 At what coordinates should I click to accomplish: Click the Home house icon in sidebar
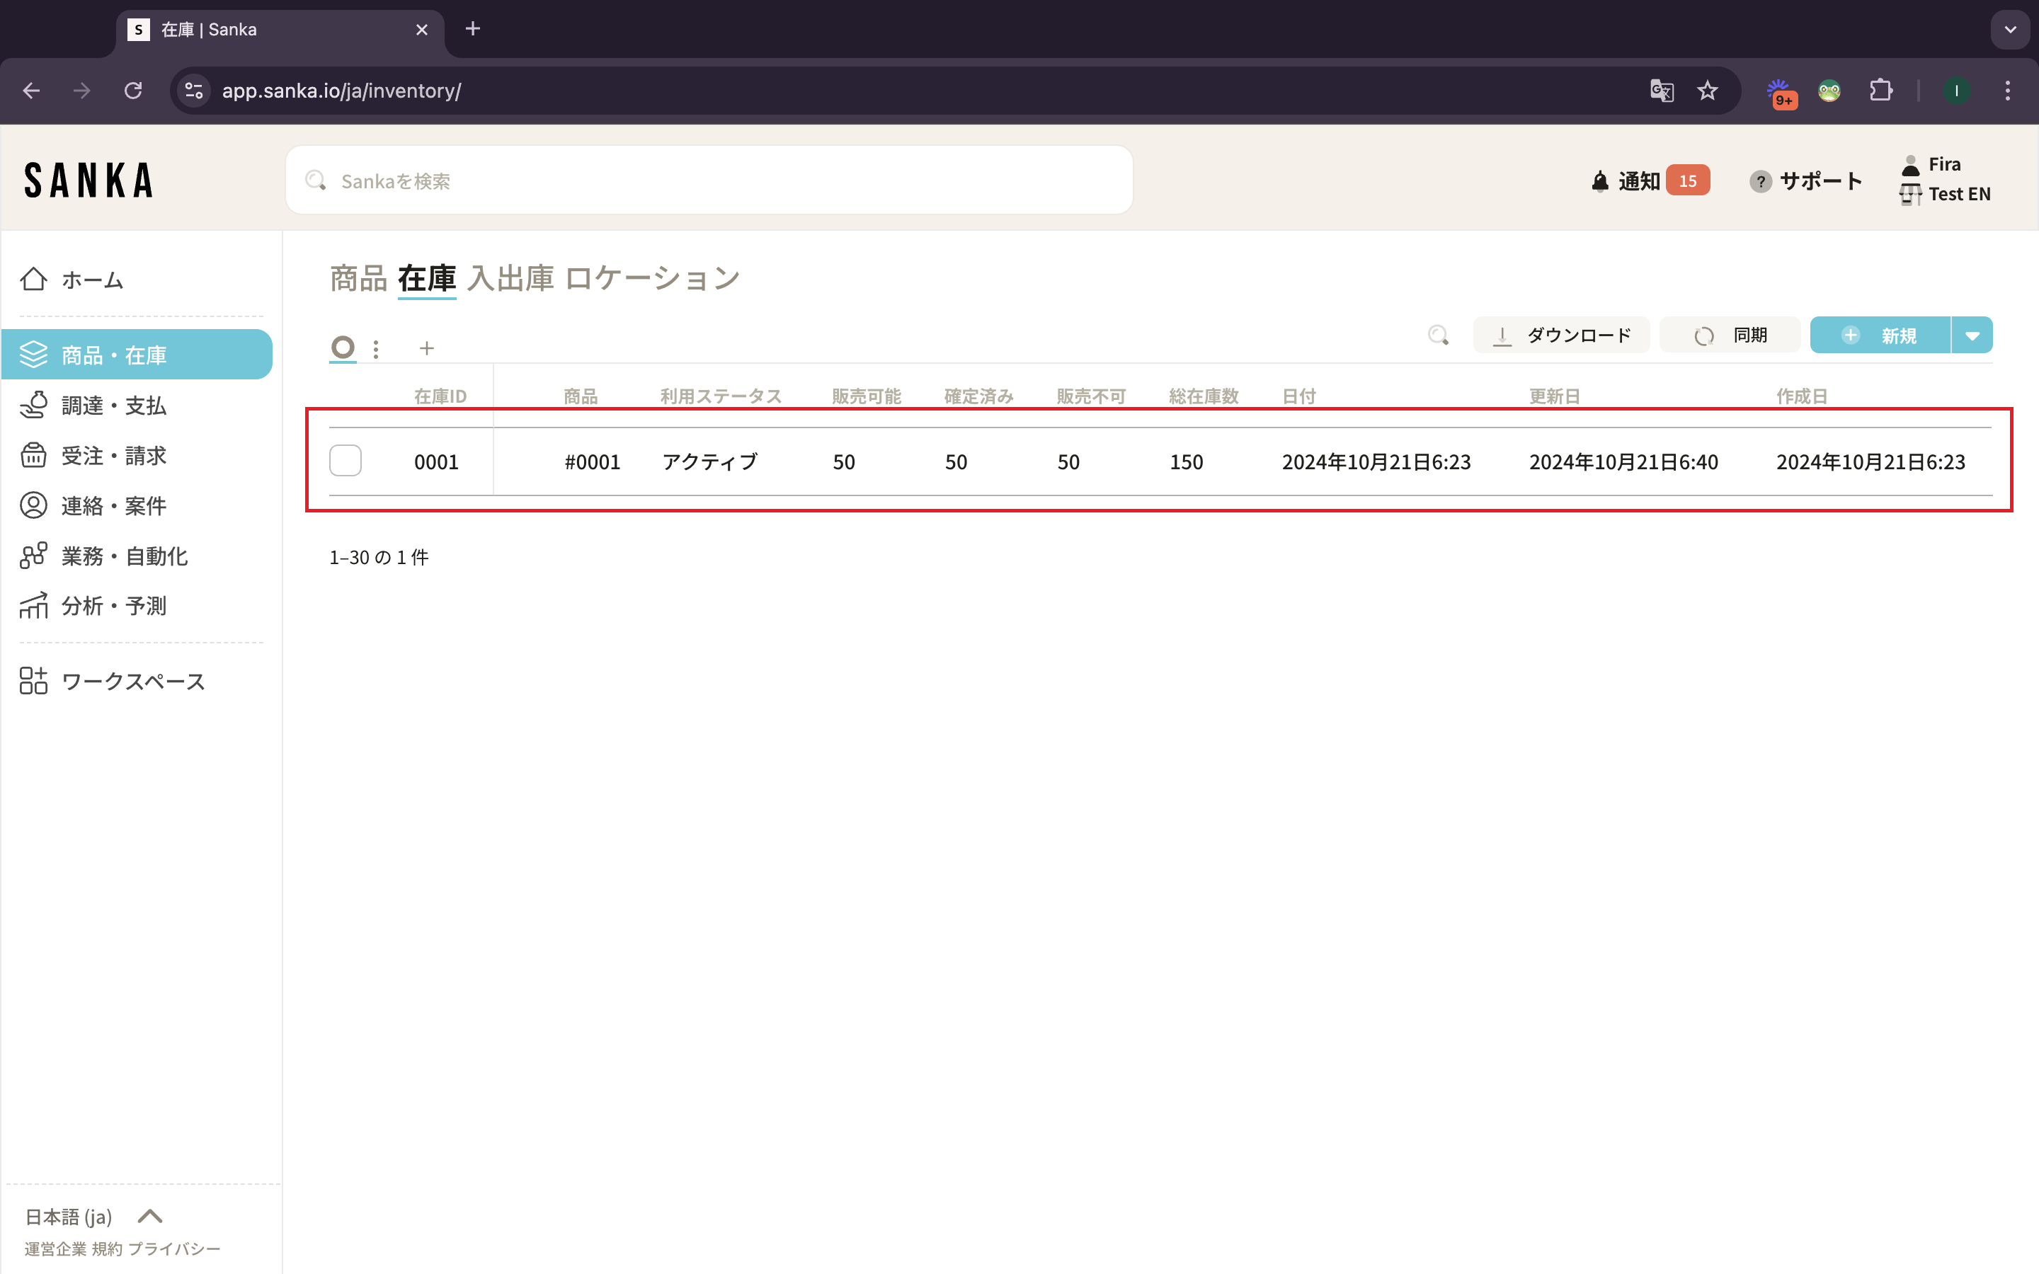point(34,279)
